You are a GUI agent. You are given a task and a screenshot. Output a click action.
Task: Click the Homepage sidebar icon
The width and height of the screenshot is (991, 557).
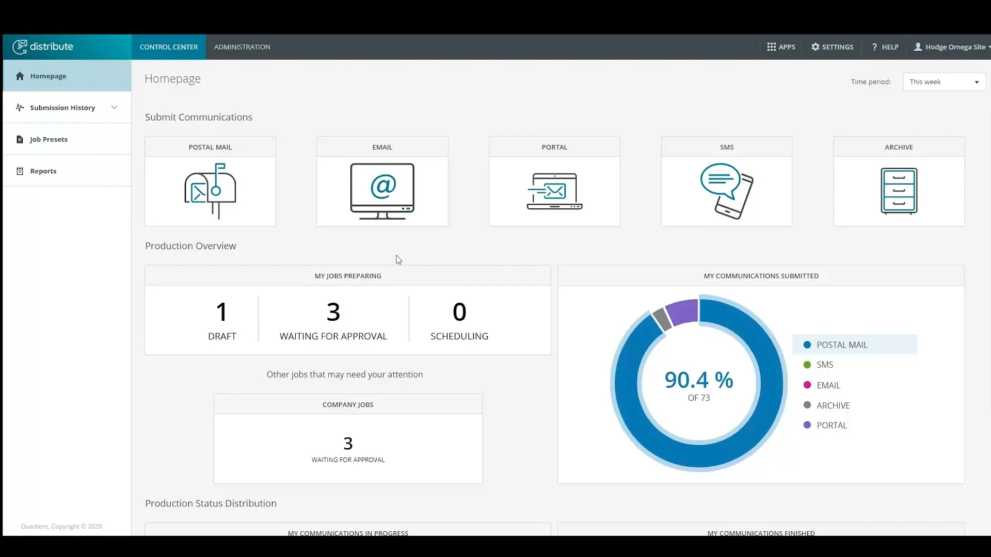click(20, 75)
